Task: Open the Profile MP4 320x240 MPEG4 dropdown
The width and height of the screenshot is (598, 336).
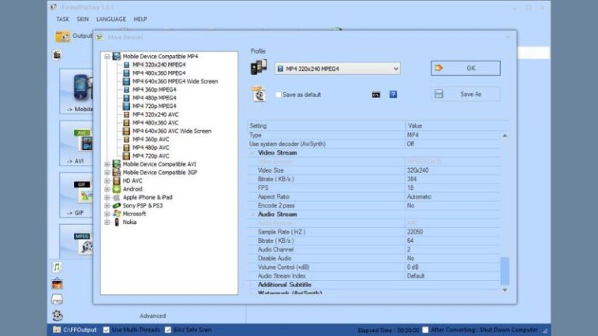Action: (x=336, y=68)
